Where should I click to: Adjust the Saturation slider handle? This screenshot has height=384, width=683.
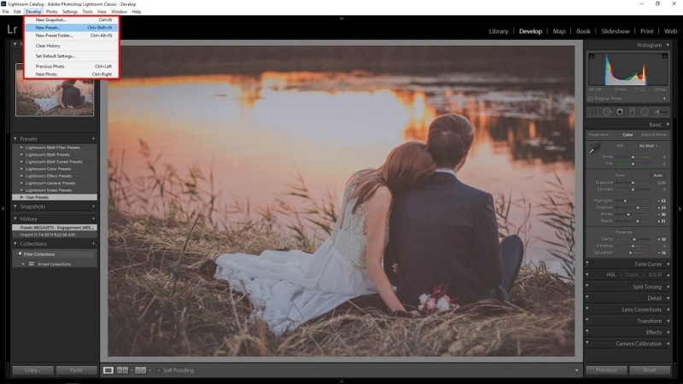[630, 253]
